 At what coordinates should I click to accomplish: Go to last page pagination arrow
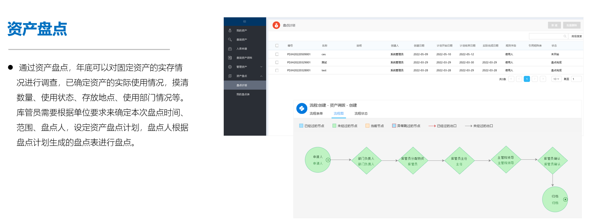click(543, 79)
